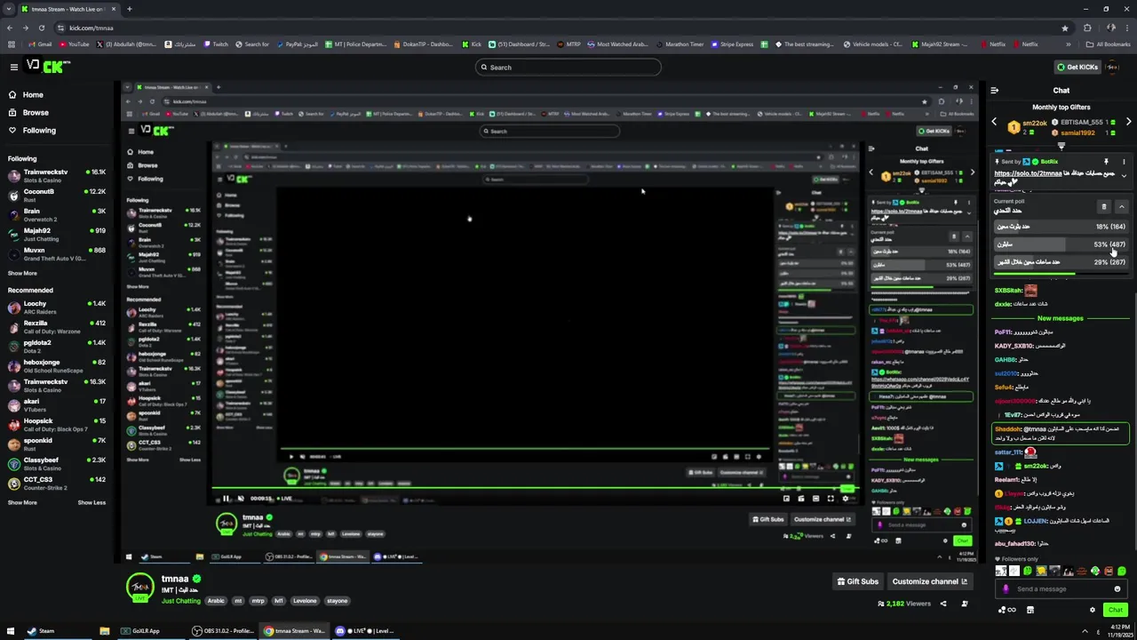Open YouTube bookmark
This screenshot has width=1137, height=640.
(x=74, y=44)
